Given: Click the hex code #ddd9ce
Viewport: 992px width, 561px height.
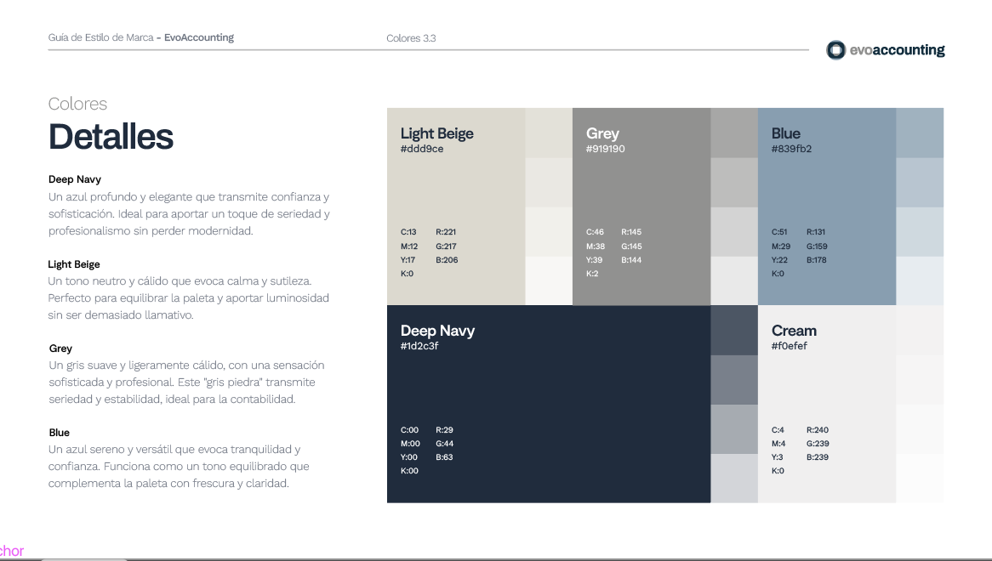Looking at the screenshot, I should coord(422,149).
